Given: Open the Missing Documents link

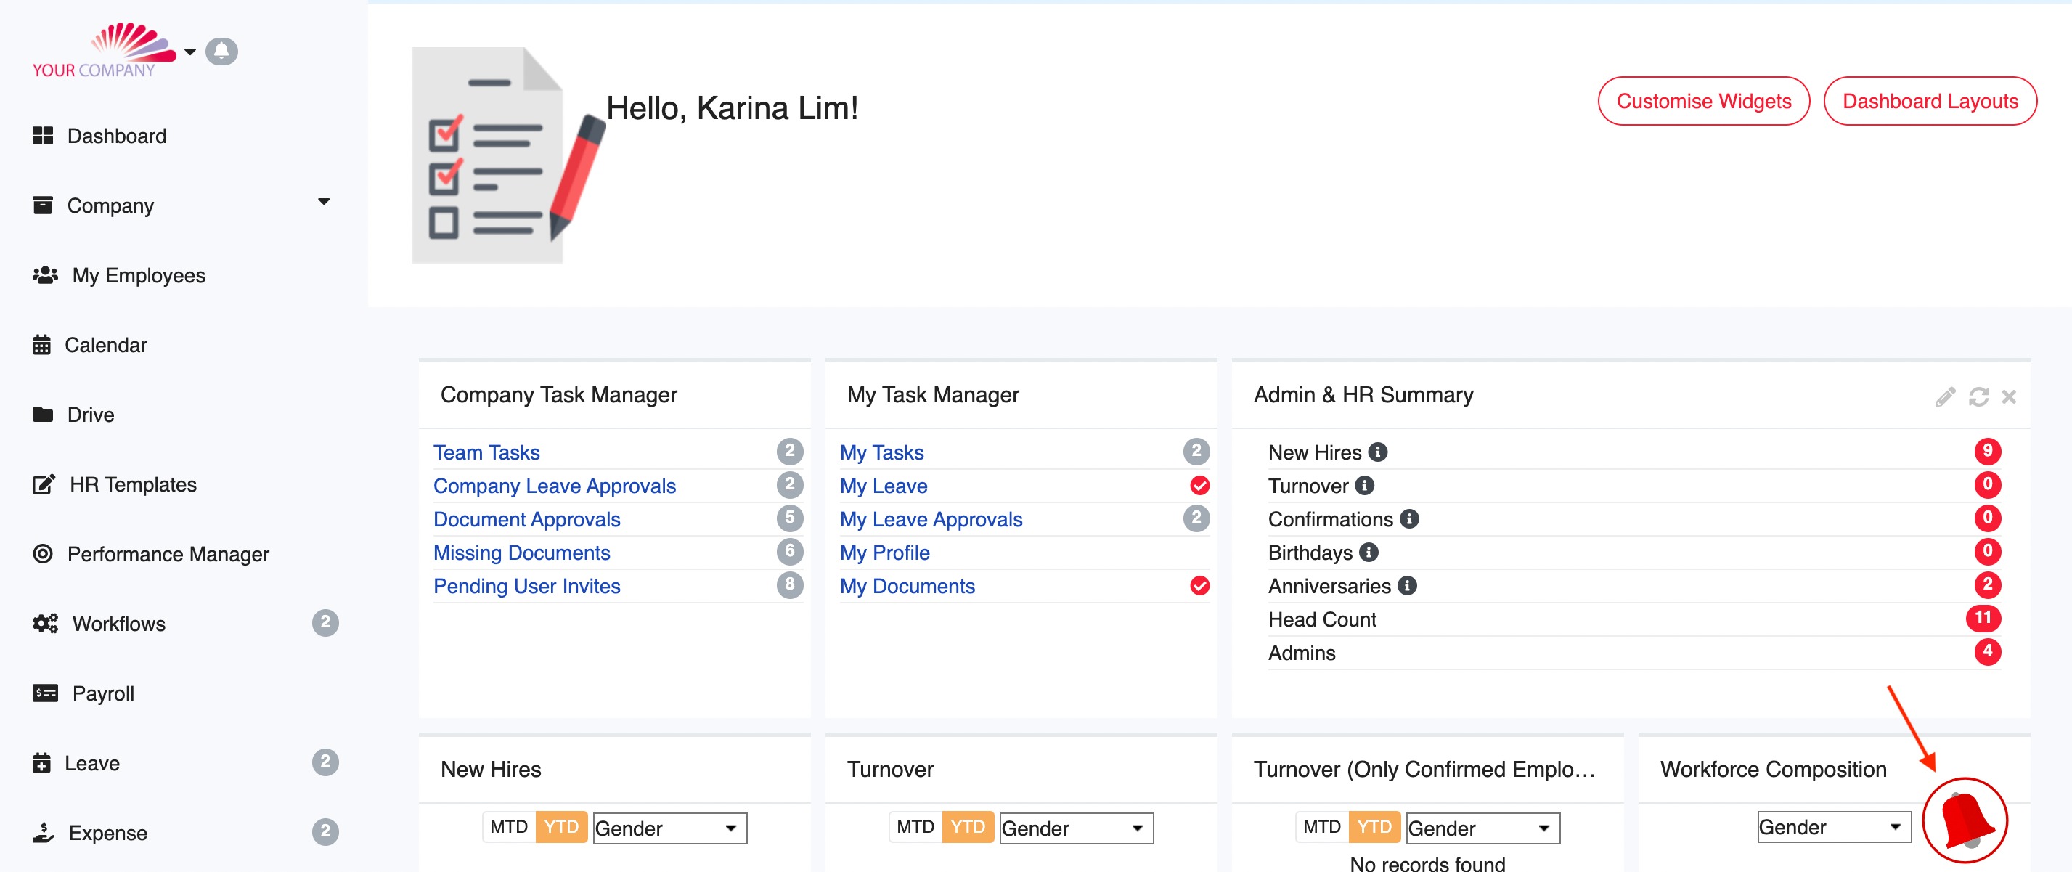Looking at the screenshot, I should coord(521,553).
